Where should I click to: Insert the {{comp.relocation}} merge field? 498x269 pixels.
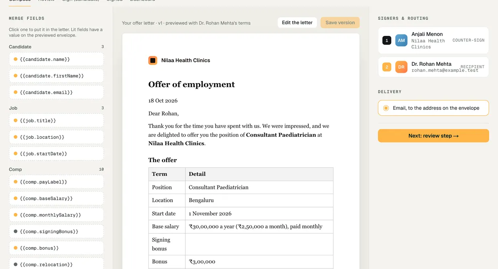56,264
